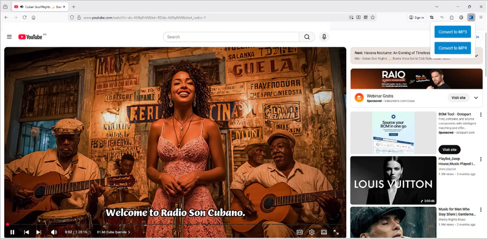Open the tab list dropdown arrow
Viewport: 488px width, 239px height.
click(x=437, y=7)
